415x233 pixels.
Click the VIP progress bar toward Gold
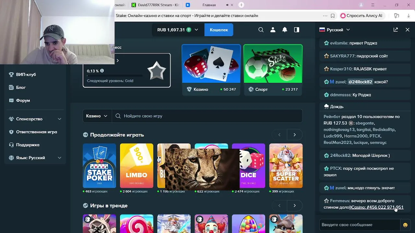coord(114,76)
